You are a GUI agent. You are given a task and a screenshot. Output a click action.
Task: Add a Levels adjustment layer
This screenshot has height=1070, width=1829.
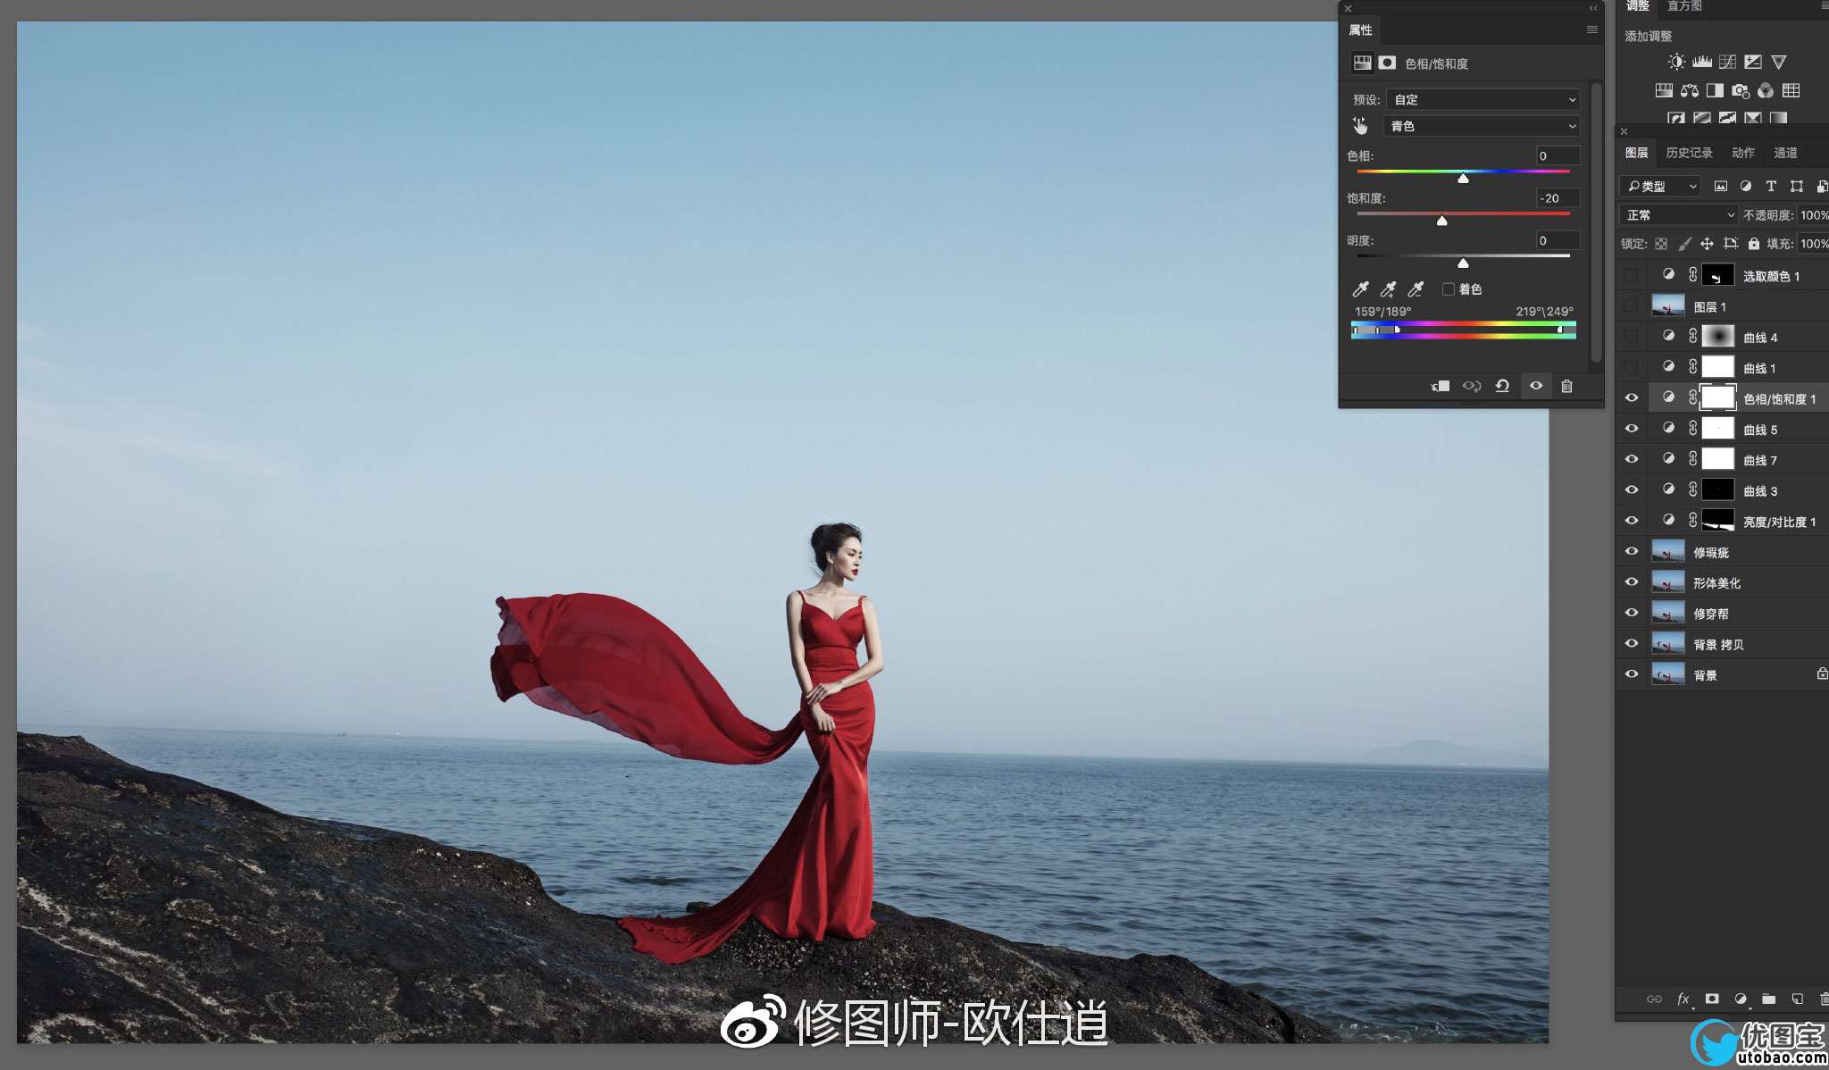coord(1701,62)
